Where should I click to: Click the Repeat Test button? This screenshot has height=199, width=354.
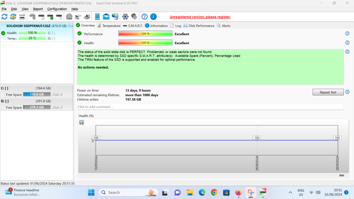point(328,92)
